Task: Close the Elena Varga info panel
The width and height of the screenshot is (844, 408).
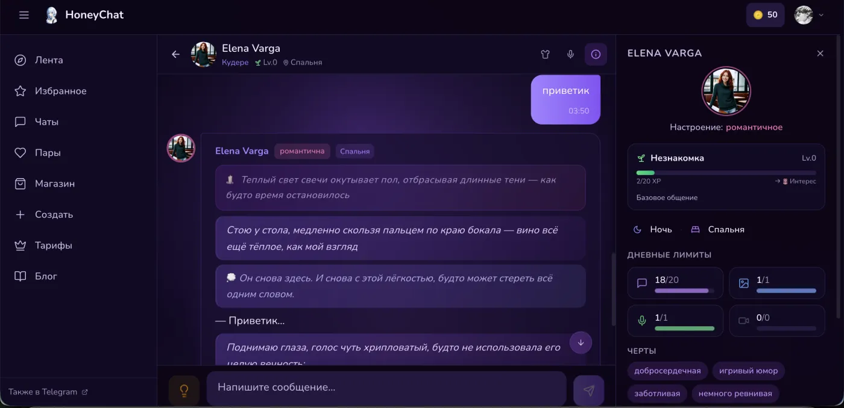Action: (820, 54)
